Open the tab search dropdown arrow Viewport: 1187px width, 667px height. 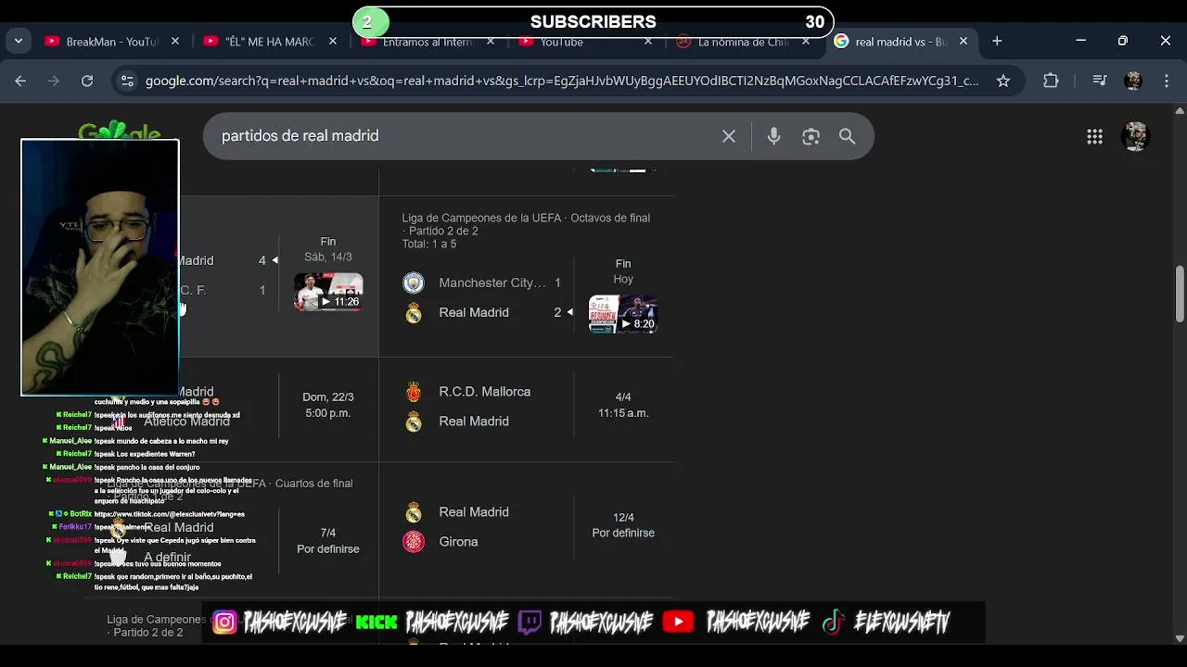point(19,41)
